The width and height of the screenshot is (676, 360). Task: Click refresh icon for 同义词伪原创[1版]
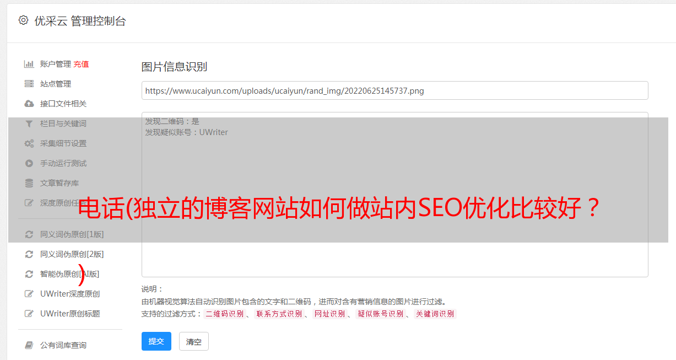coord(29,234)
